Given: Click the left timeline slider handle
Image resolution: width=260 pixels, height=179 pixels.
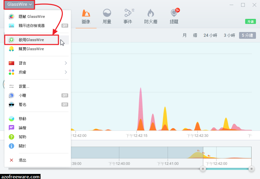Looking at the screenshot, I should 203,169.
